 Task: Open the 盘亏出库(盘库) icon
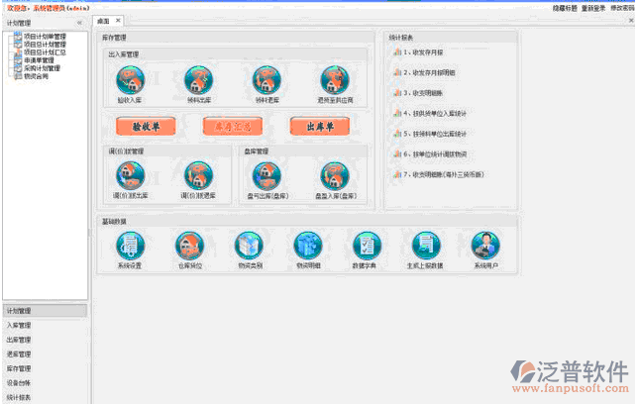pyautogui.click(x=266, y=176)
